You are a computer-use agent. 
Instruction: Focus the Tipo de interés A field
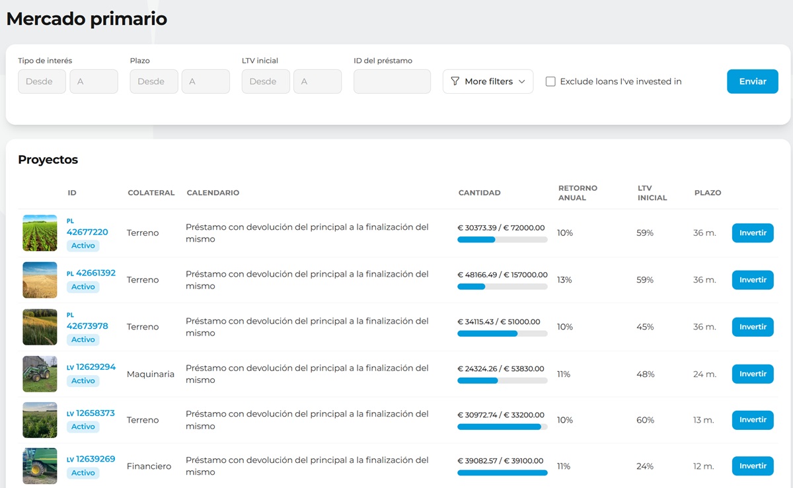point(94,81)
